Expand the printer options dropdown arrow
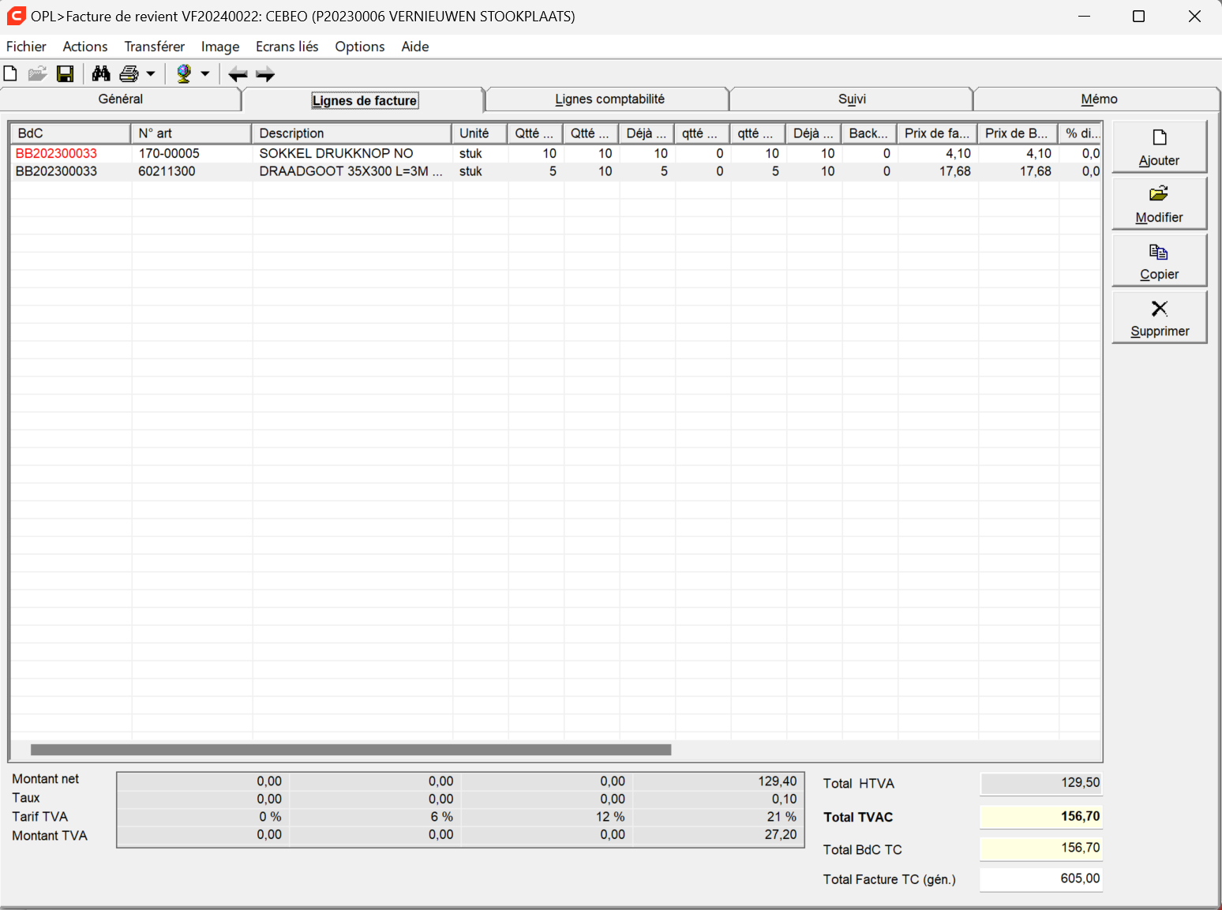 pos(150,74)
